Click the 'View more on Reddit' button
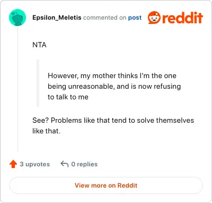The width and height of the screenshot is (212, 203). point(106,185)
